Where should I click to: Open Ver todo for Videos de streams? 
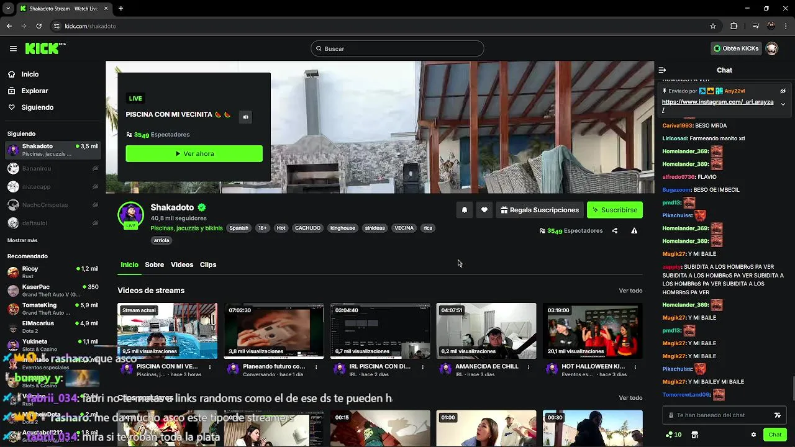coord(630,291)
